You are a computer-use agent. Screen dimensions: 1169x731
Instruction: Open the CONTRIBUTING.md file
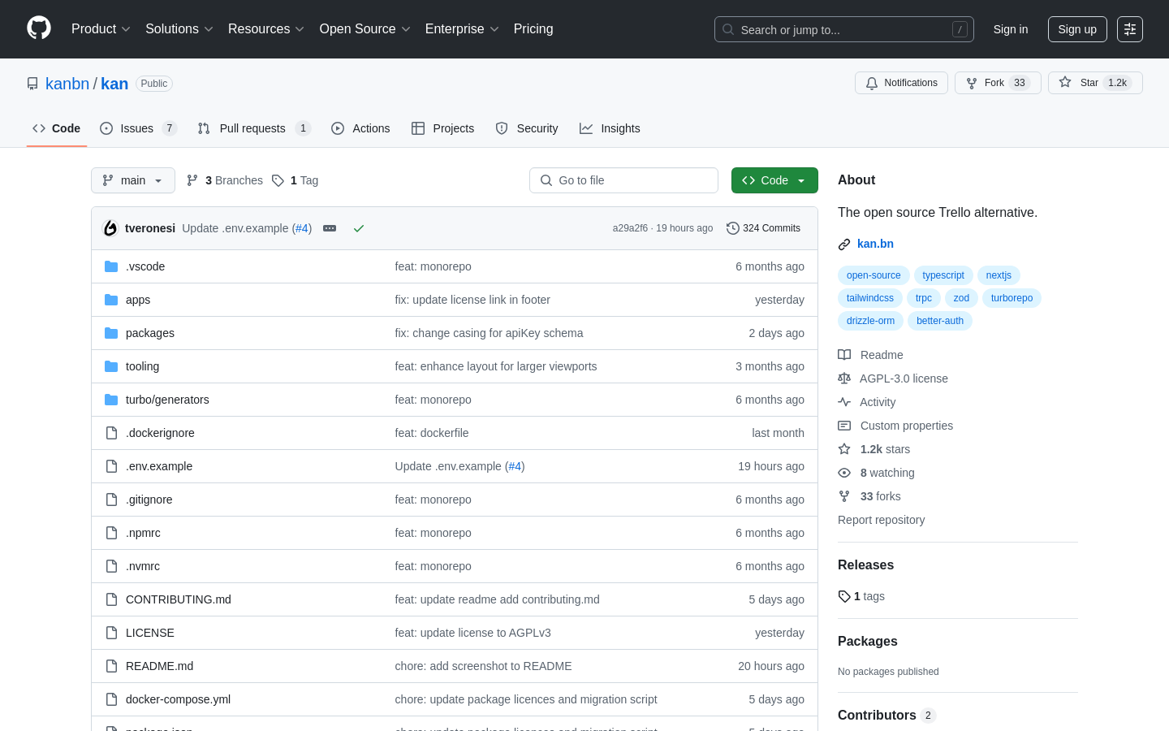pos(179,599)
